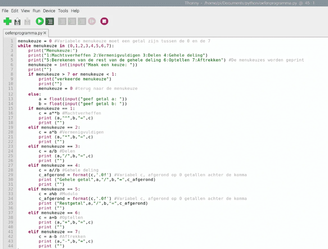Start debugging the current script
328x249 pixels.
click(x=50, y=21)
